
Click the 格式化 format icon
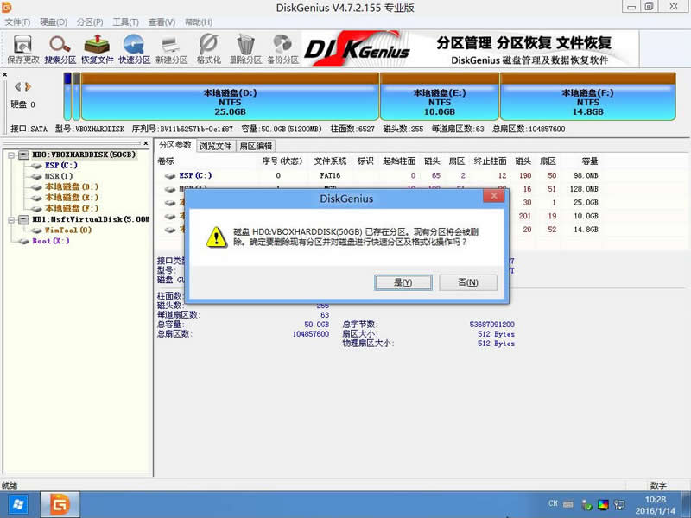point(208,48)
